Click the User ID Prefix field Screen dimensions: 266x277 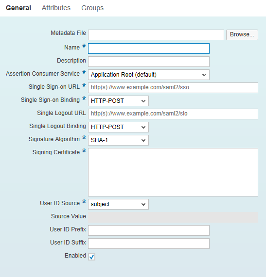(x=149, y=230)
